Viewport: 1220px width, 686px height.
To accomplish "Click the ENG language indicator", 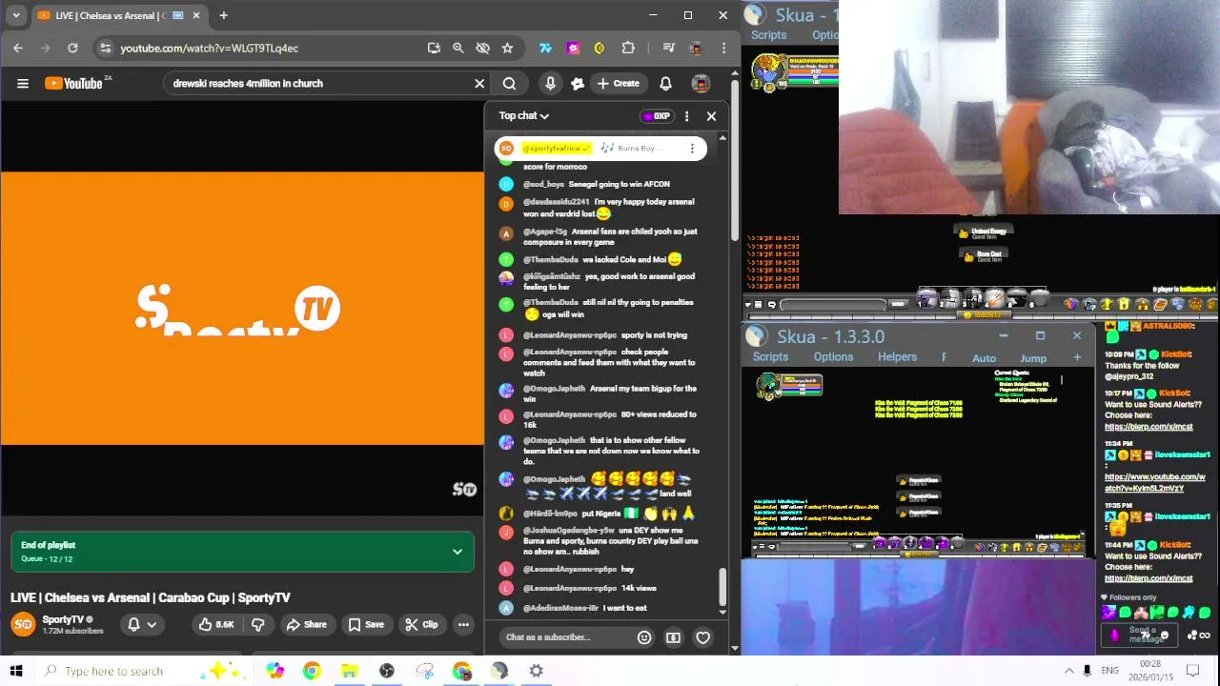I will [1109, 671].
